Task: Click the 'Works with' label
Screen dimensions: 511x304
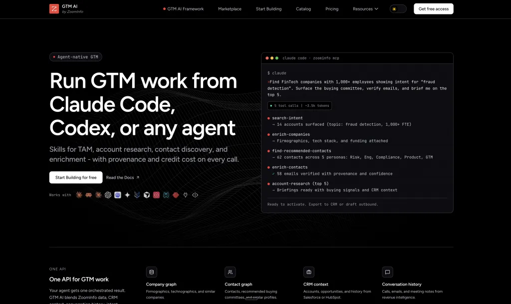Action: [60, 195]
